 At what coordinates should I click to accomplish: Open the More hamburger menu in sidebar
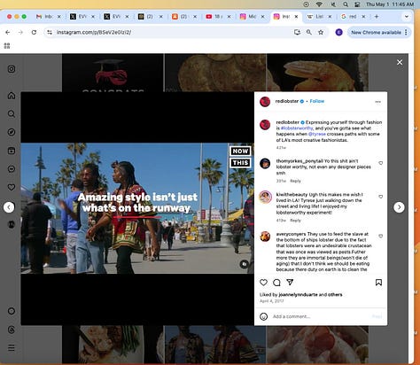pos(12,348)
